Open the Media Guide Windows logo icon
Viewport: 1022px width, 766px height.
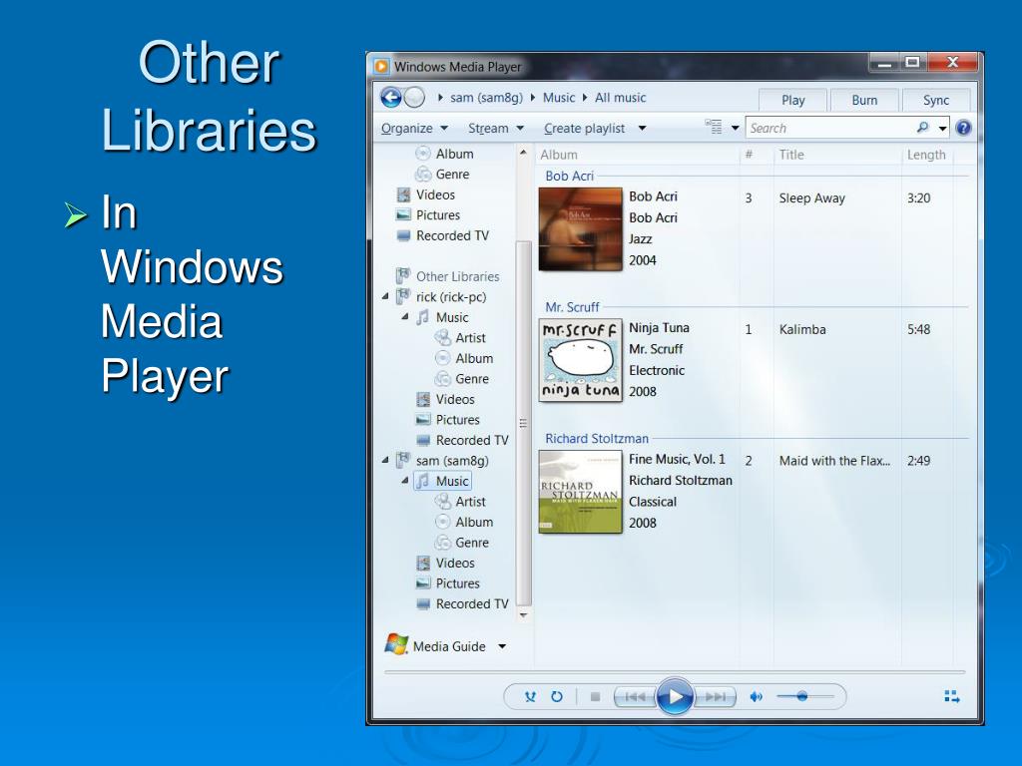pyautogui.click(x=396, y=645)
